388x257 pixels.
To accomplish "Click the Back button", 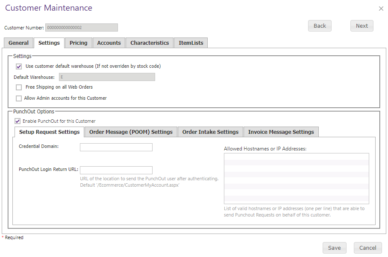I will click(320, 26).
